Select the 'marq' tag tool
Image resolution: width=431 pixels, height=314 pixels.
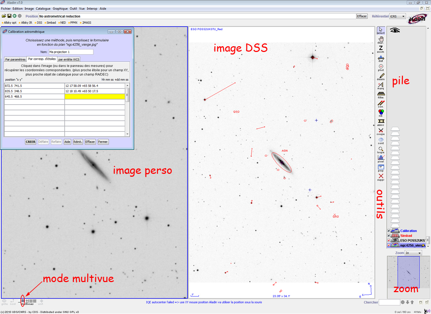pyautogui.click(x=381, y=86)
